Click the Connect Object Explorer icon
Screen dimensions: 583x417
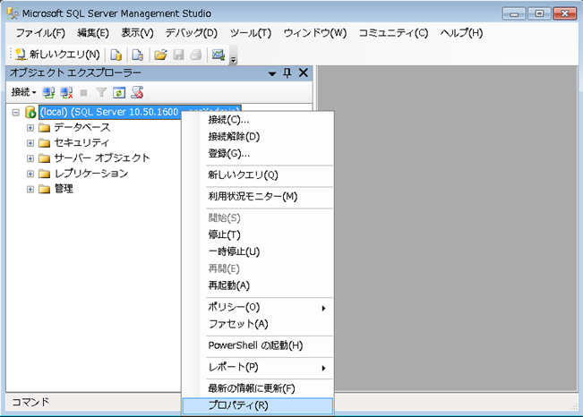coord(48,92)
